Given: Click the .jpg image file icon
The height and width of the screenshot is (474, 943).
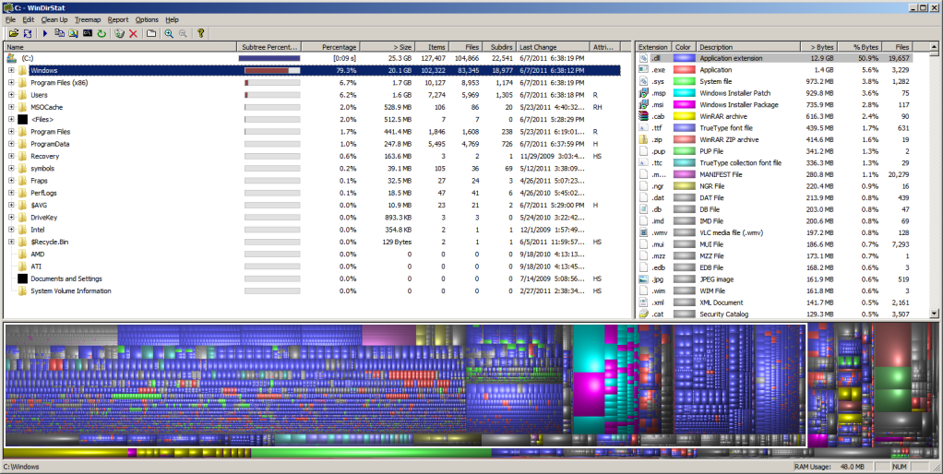Looking at the screenshot, I should click(643, 279).
